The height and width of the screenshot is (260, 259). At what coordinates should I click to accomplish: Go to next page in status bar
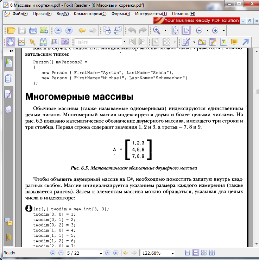click(x=108, y=253)
